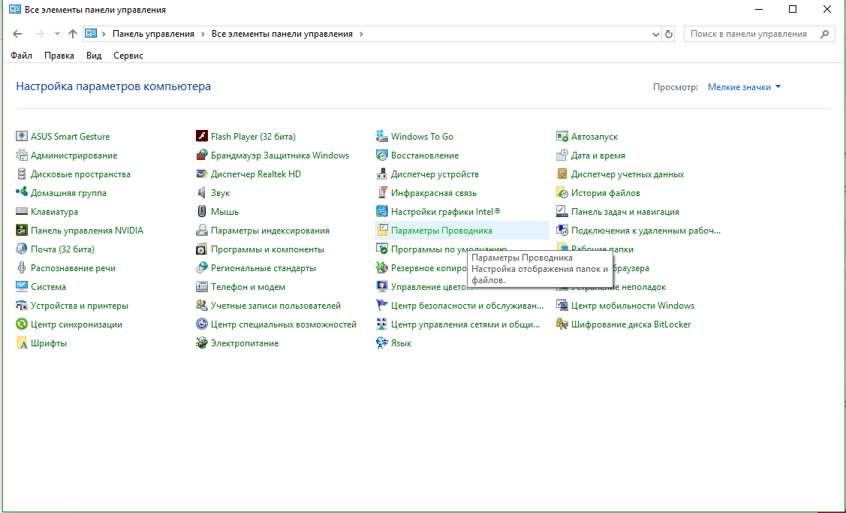The height and width of the screenshot is (513, 846).
Task: Open the Мышь mouse icon
Action: pyautogui.click(x=202, y=212)
